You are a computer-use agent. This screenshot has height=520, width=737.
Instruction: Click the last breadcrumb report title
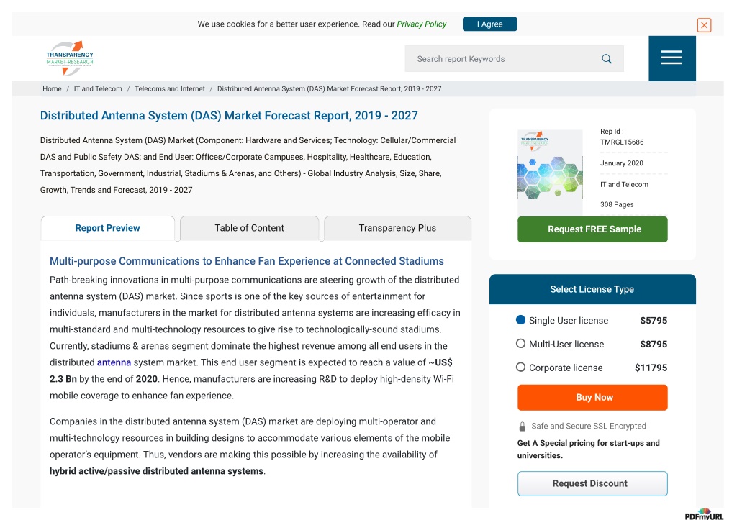329,88
